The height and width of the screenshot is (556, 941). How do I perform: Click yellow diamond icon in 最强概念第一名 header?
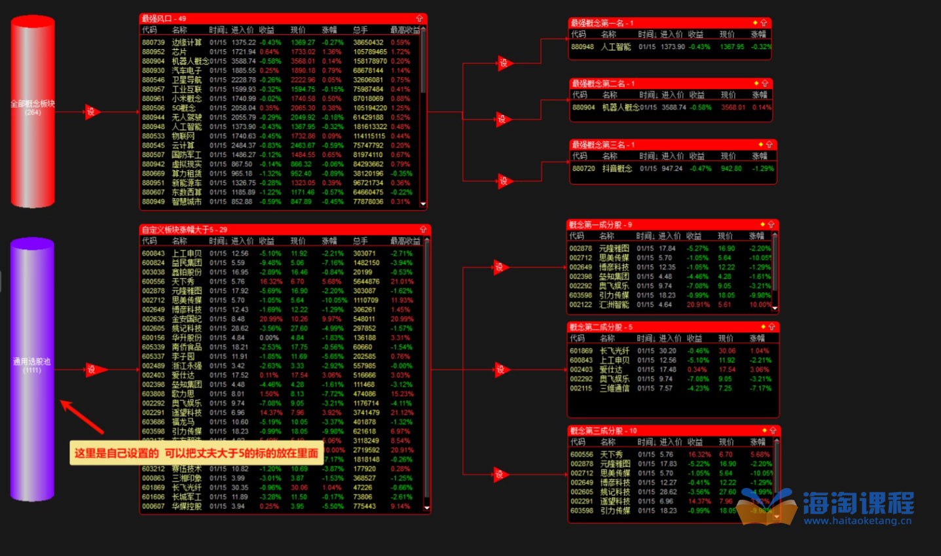pos(755,23)
